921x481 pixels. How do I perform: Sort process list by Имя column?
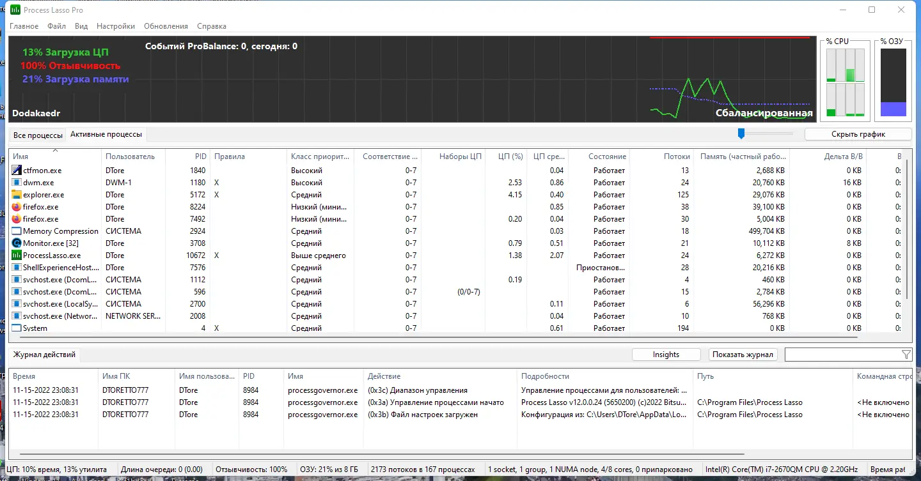55,157
